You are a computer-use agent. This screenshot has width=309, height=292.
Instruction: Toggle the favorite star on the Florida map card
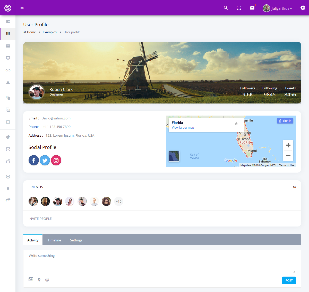click(x=236, y=124)
